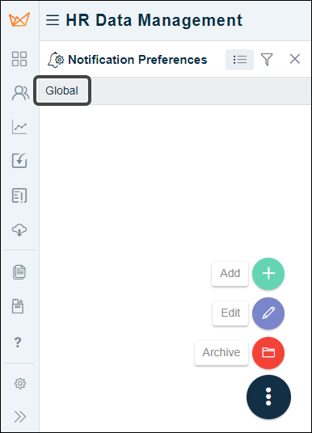Screen dimensions: 312x433
Task: Open the help question mark icon
Action: [x=18, y=343]
